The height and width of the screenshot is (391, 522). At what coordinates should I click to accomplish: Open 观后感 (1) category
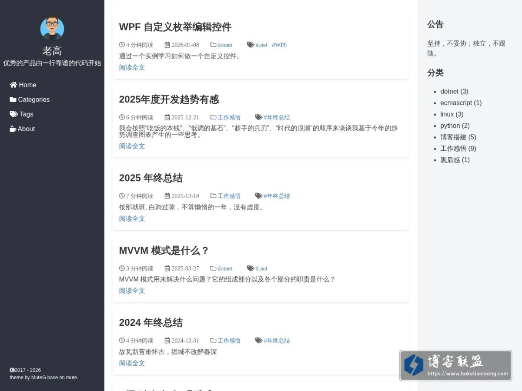[455, 160]
